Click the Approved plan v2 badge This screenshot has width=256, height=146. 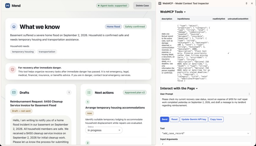click(x=135, y=92)
